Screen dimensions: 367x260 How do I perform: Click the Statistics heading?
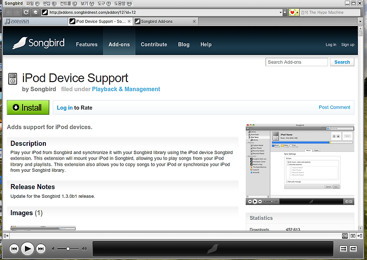pos(261,218)
